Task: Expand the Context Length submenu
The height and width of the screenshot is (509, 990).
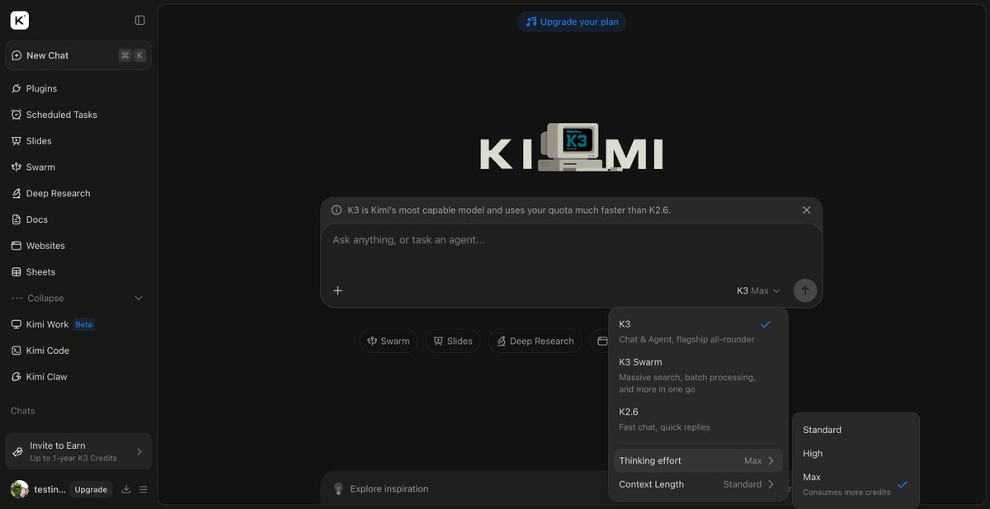Action: click(x=698, y=484)
